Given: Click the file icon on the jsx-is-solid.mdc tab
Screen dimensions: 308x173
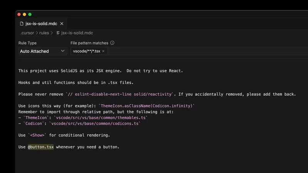Looking at the screenshot, I should coord(22,23).
